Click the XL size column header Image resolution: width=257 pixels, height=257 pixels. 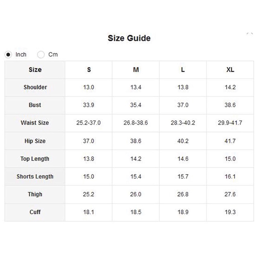[x=230, y=70]
